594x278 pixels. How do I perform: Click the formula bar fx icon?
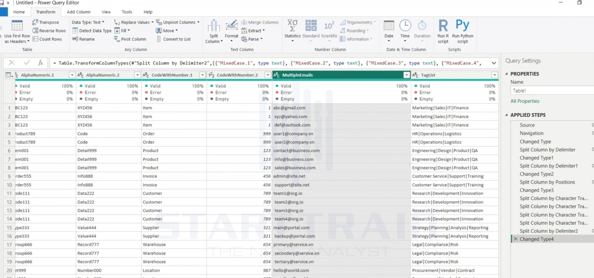coord(41,63)
